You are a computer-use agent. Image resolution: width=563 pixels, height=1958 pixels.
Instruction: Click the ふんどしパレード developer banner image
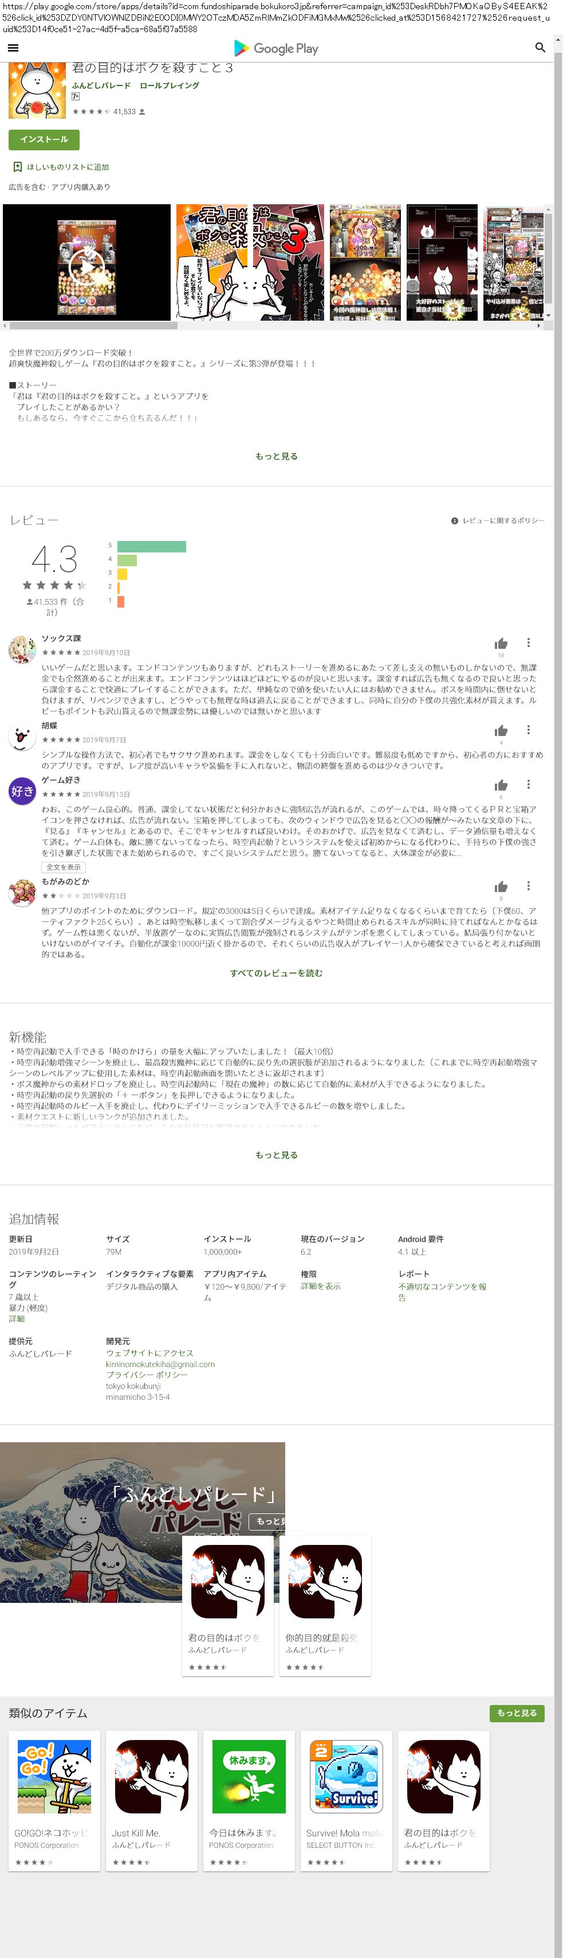(x=143, y=1521)
